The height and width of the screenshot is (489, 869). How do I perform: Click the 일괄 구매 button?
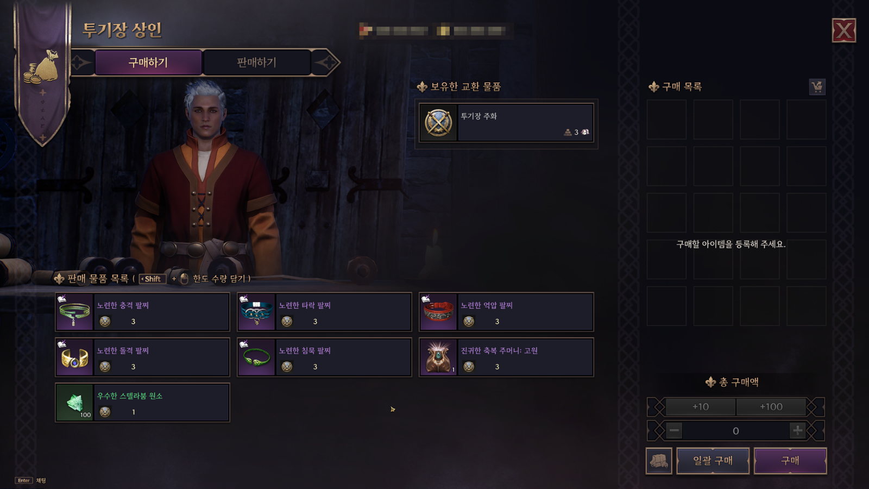tap(713, 461)
